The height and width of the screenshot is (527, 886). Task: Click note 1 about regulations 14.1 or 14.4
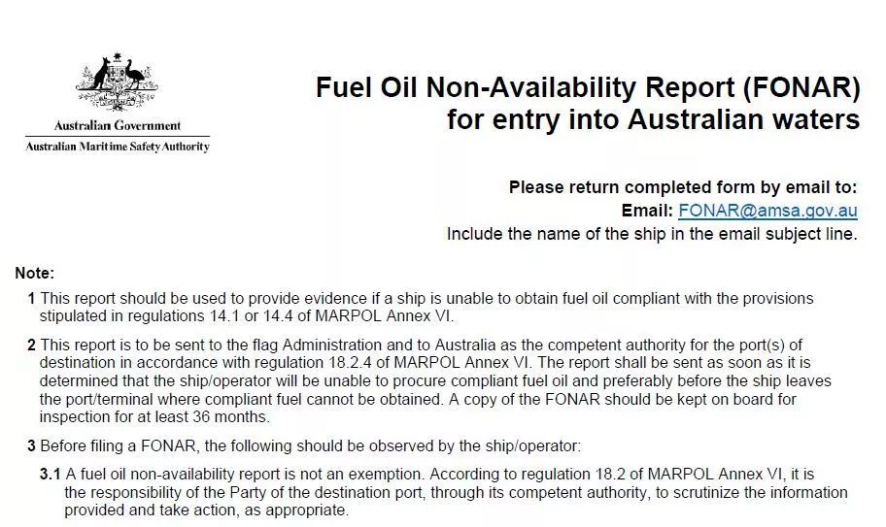[x=421, y=307]
